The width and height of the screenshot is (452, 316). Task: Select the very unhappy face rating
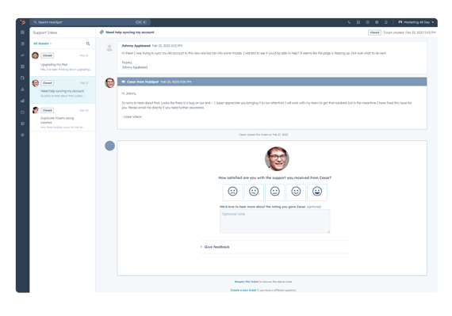click(232, 192)
